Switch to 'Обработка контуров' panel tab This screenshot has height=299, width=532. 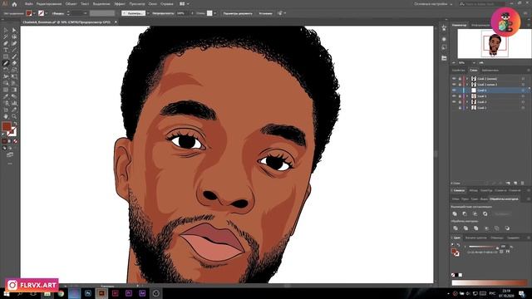(x=504, y=199)
